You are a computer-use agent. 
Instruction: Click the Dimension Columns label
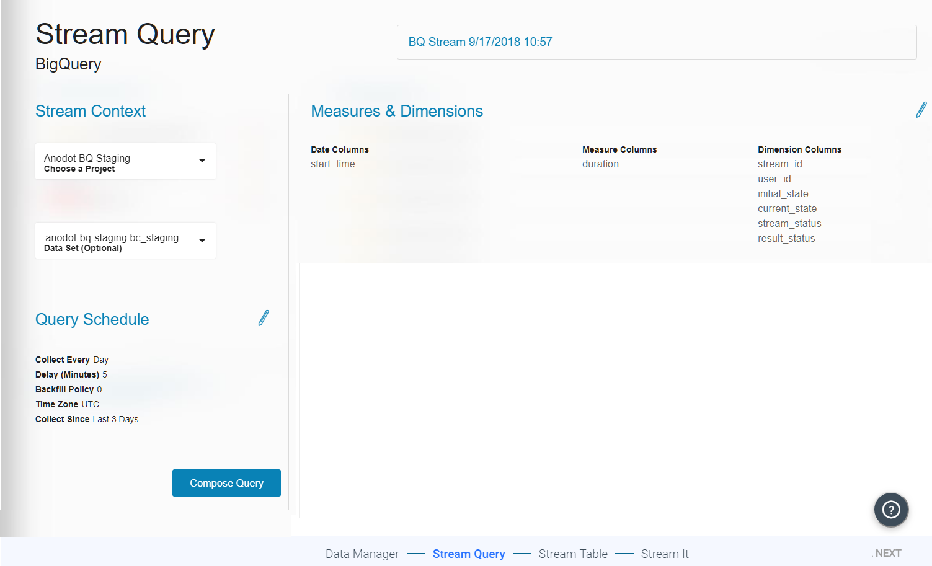pyautogui.click(x=800, y=149)
